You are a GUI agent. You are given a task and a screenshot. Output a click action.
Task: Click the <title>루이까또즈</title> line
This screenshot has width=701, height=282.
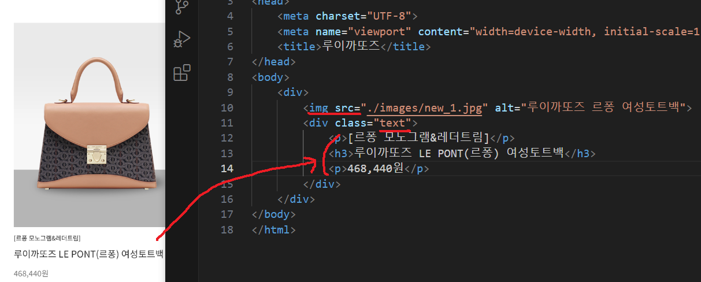354,46
